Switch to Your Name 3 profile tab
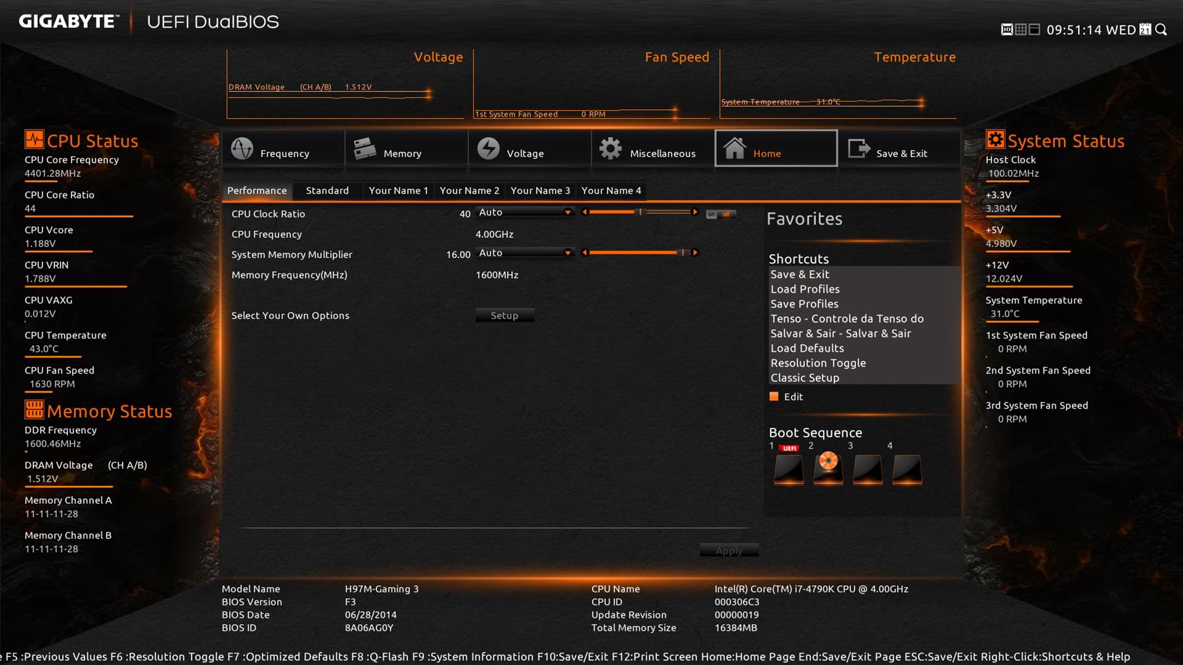1183x665 pixels. [x=540, y=190]
